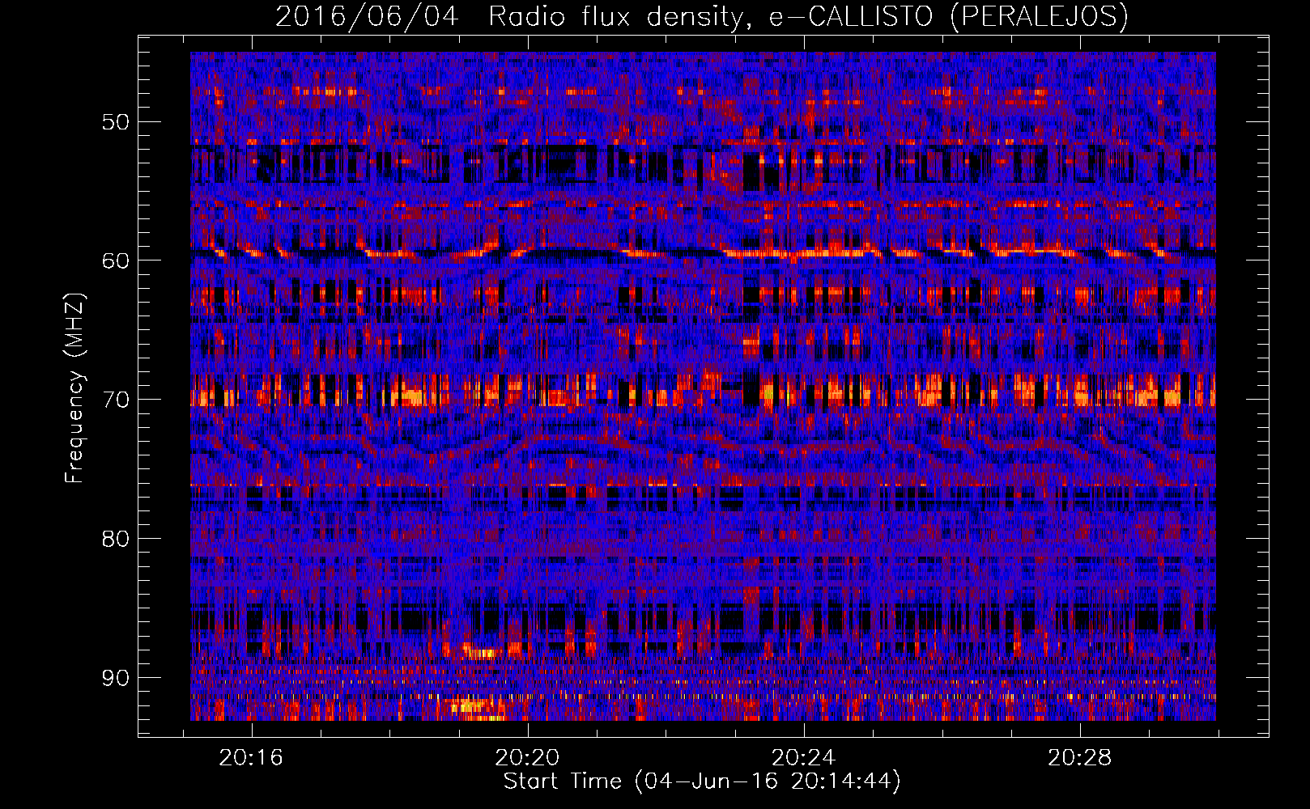Click the 20:20 time tick label
Viewport: 1310px width, 809px height.
pos(527,758)
